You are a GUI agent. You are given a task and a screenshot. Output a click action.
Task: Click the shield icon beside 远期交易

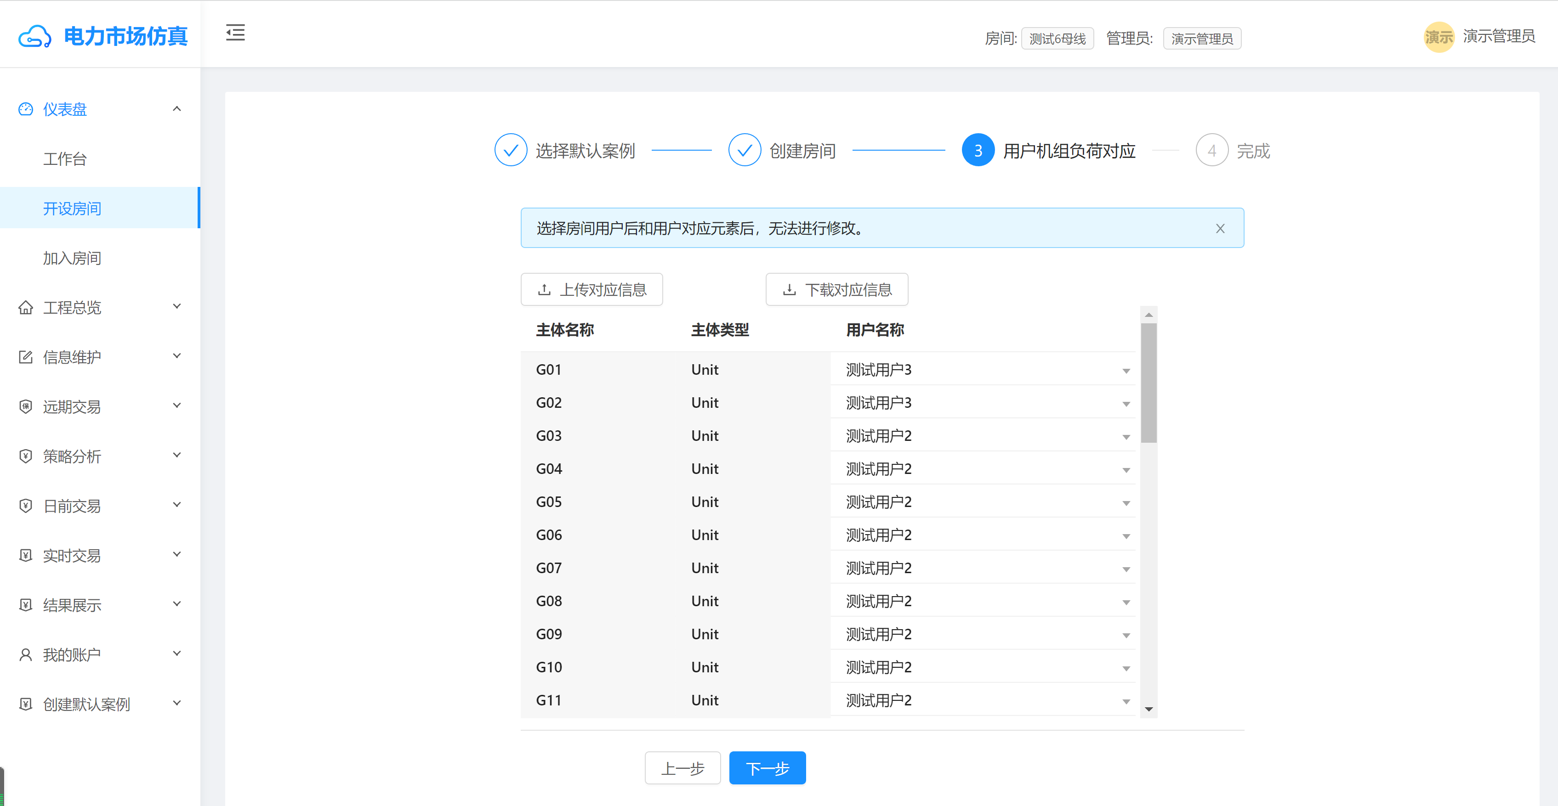pyautogui.click(x=25, y=406)
